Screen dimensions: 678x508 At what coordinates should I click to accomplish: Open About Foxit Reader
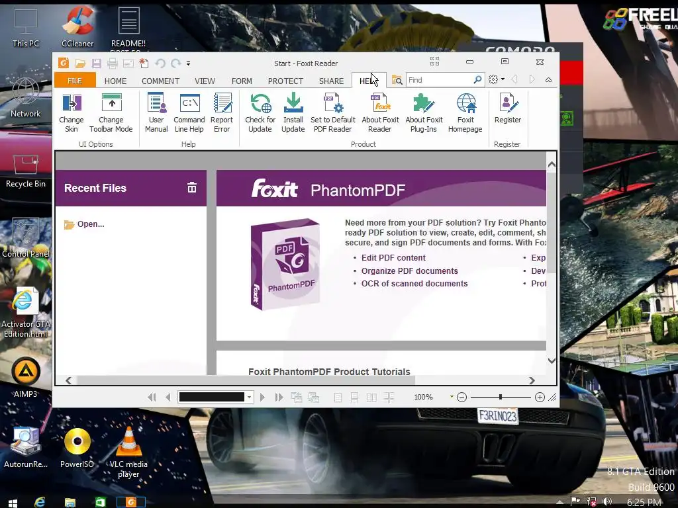[380, 113]
